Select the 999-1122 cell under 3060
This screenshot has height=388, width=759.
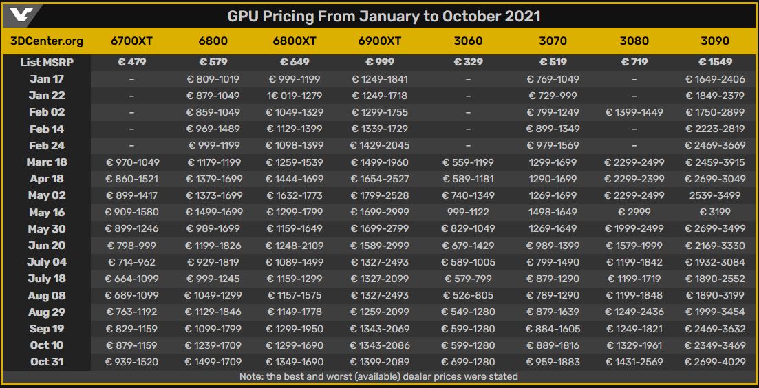coord(468,213)
